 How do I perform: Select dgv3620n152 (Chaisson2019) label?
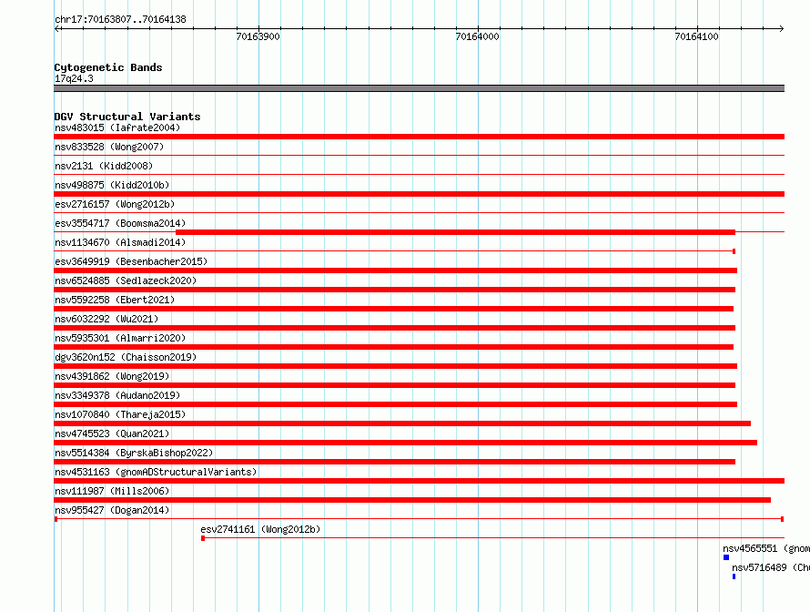pyautogui.click(x=126, y=357)
